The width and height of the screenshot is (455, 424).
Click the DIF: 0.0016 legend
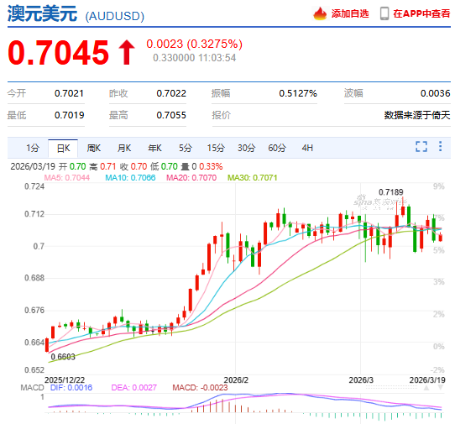pos(71,388)
